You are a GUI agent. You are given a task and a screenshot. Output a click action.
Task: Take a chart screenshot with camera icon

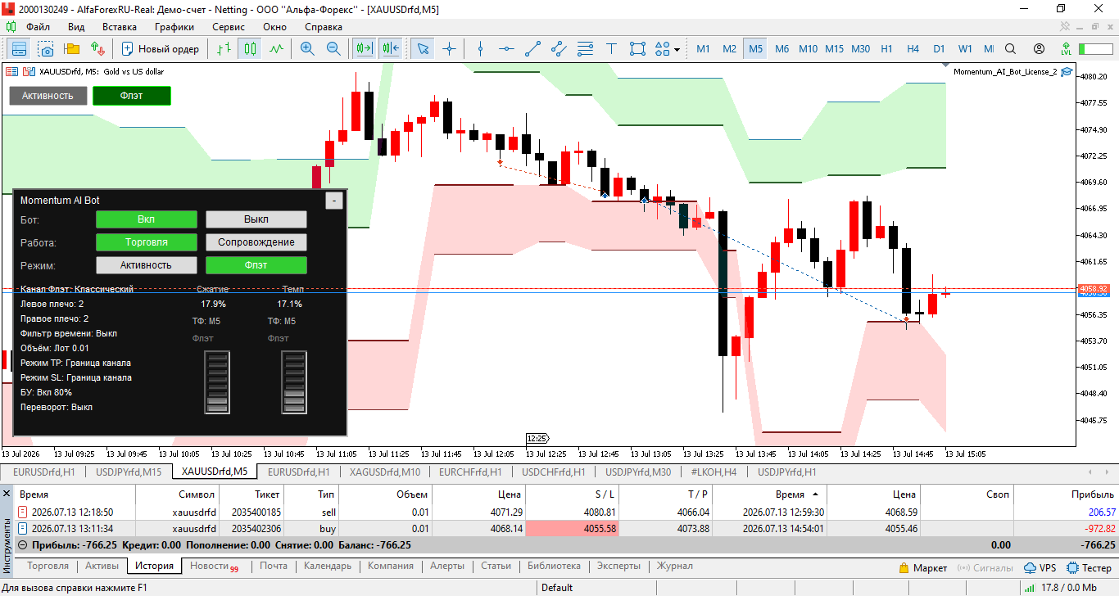click(x=46, y=49)
